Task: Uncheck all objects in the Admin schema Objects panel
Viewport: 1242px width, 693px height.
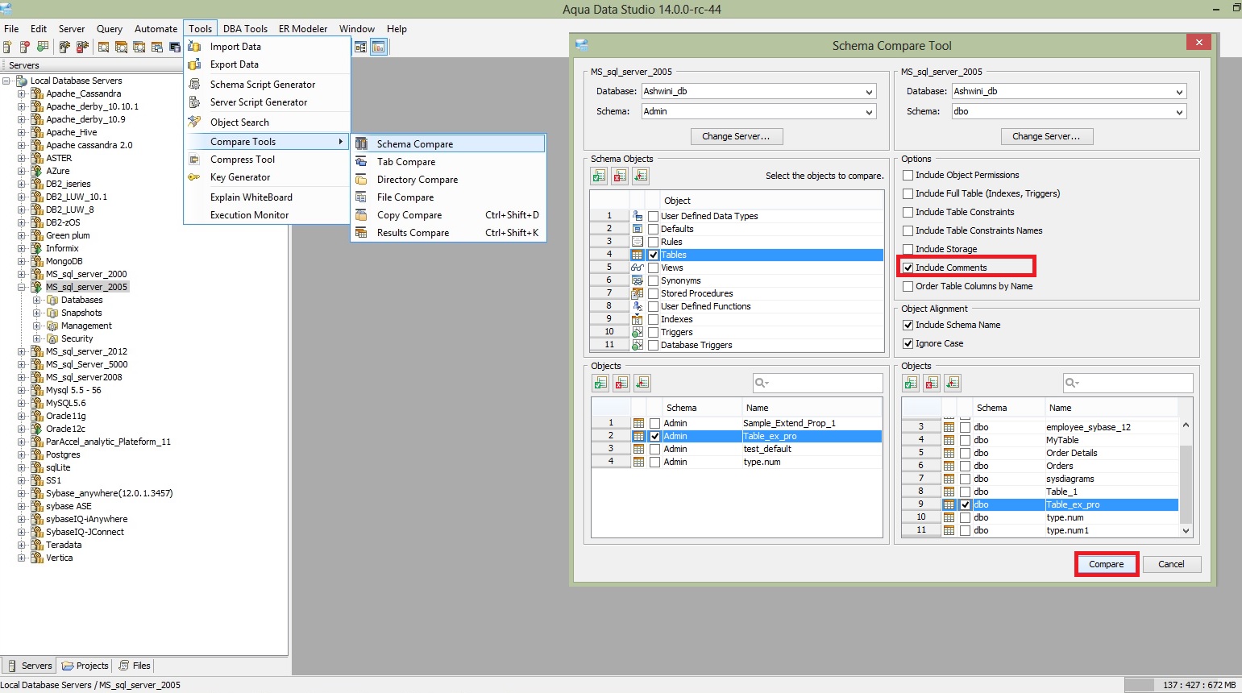Action: coord(621,383)
